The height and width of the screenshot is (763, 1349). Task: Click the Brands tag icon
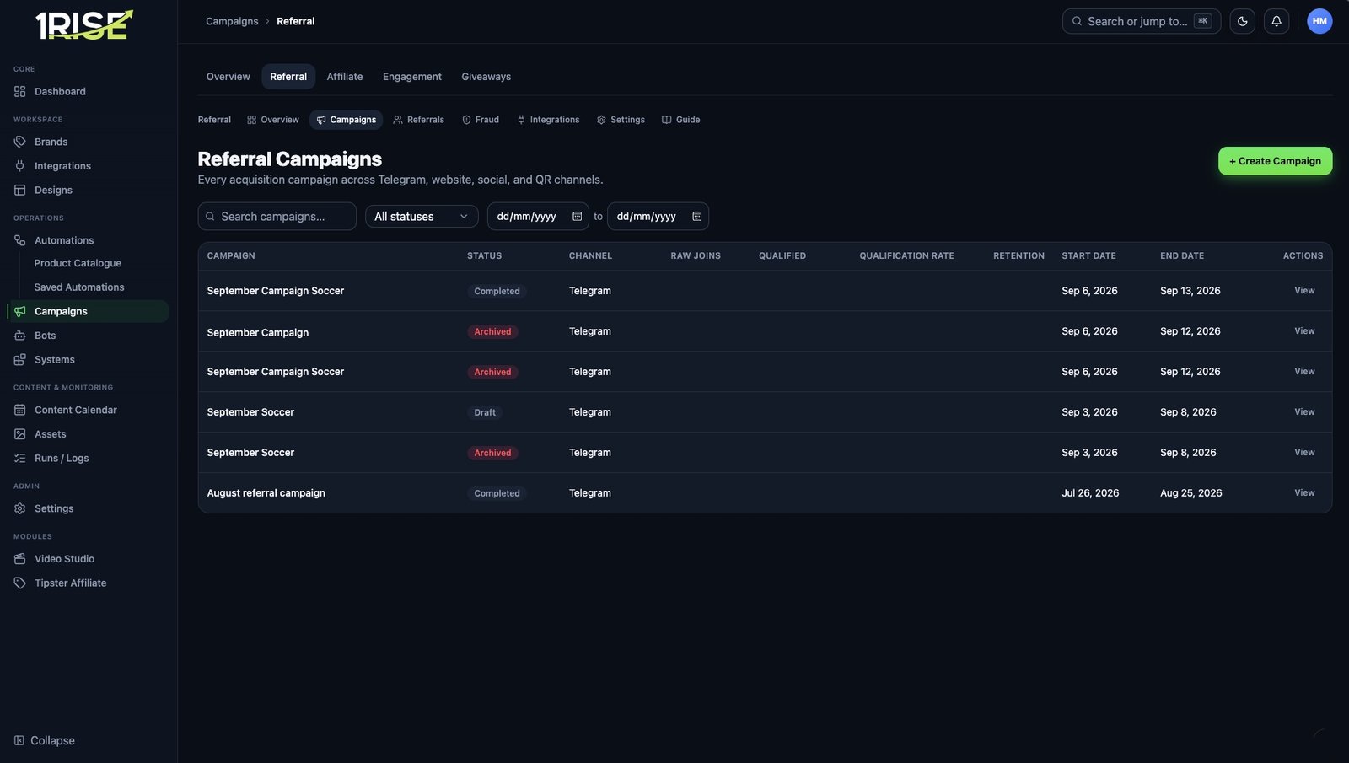tap(20, 142)
